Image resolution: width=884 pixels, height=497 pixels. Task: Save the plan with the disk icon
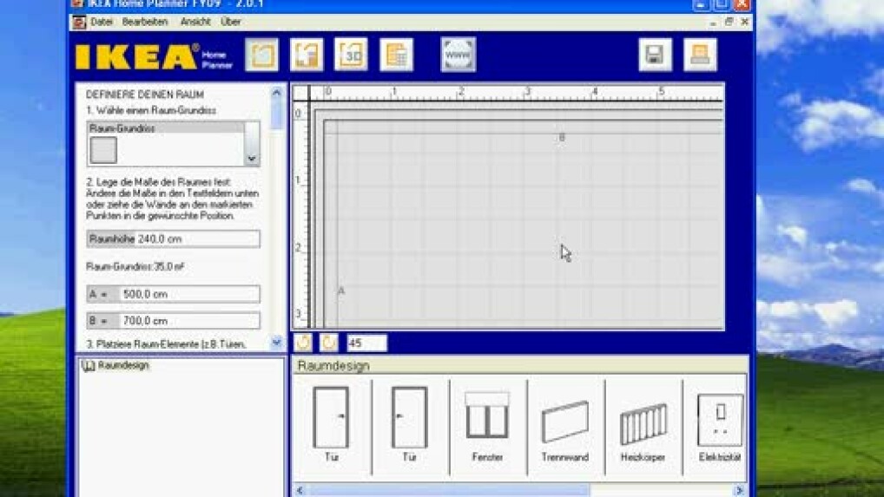click(x=656, y=56)
